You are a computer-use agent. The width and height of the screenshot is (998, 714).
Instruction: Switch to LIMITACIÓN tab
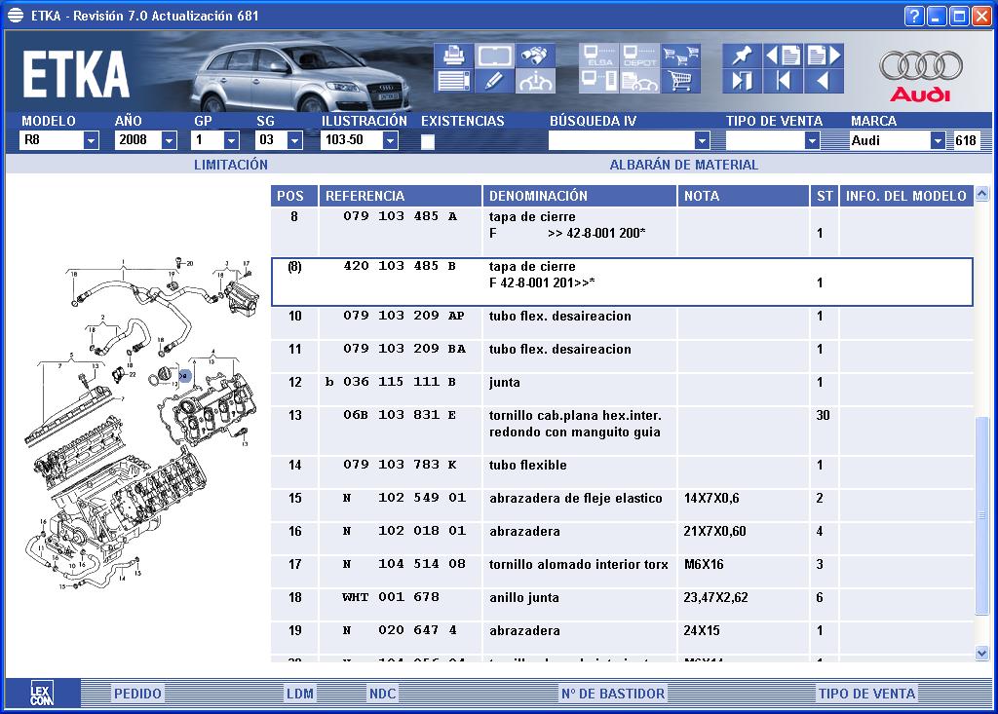[230, 165]
